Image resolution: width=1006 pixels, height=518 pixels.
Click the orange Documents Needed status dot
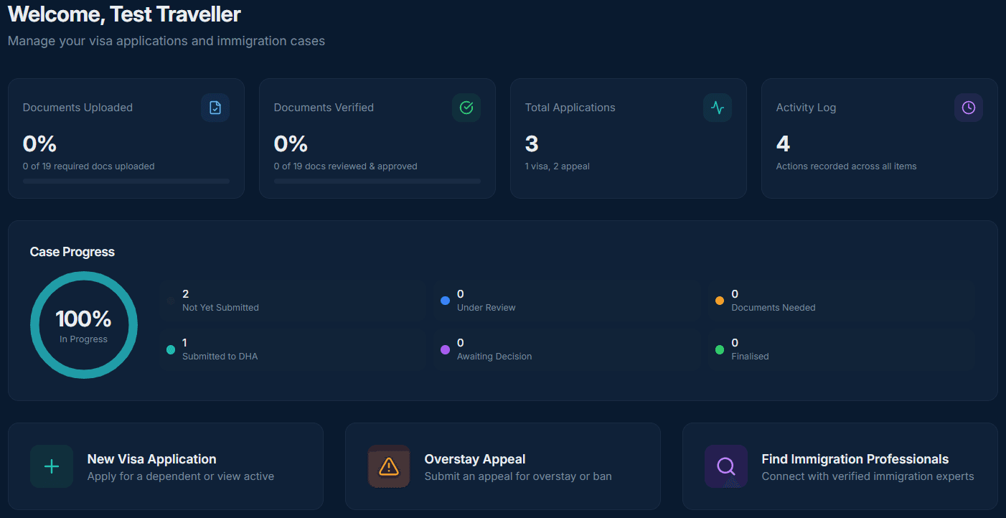click(720, 301)
